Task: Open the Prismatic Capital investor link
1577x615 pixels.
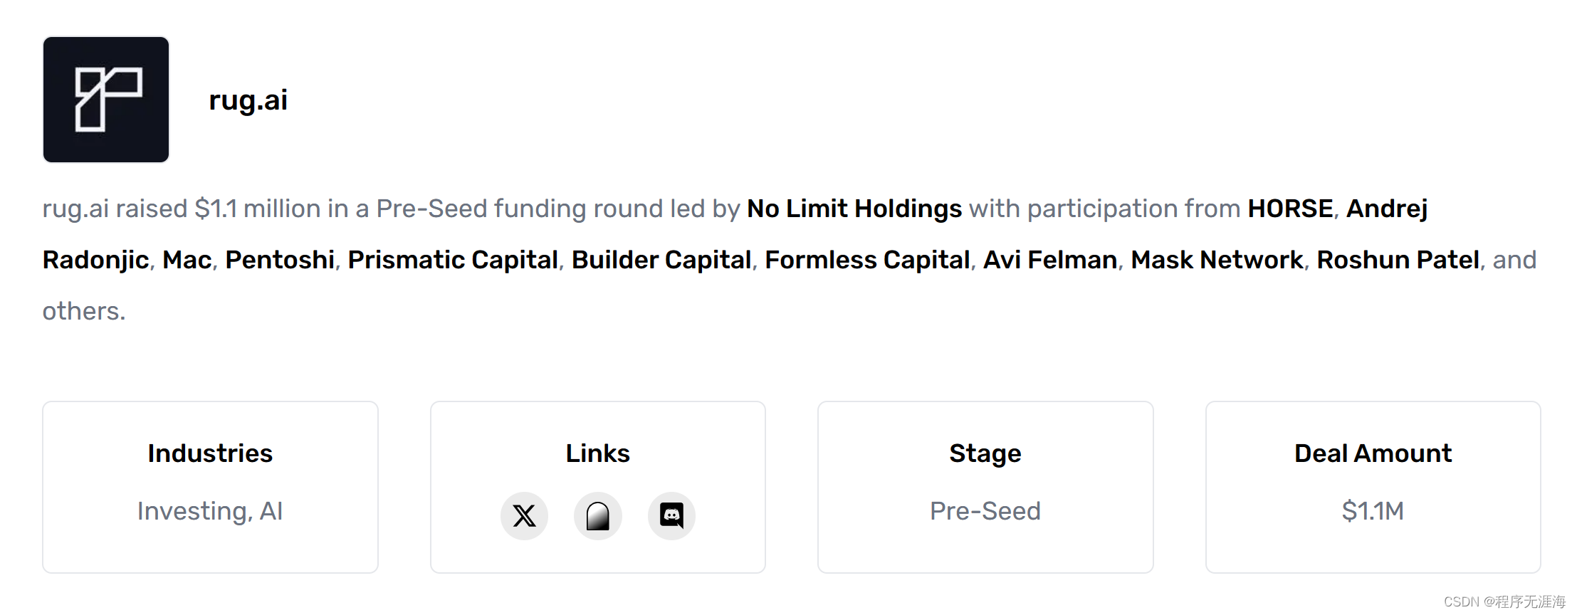Action: click(x=453, y=260)
